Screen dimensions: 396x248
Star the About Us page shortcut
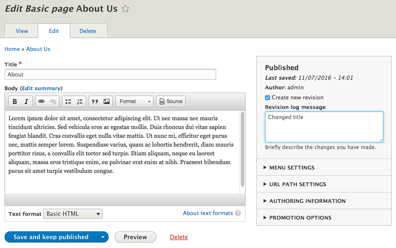pyautogui.click(x=125, y=9)
